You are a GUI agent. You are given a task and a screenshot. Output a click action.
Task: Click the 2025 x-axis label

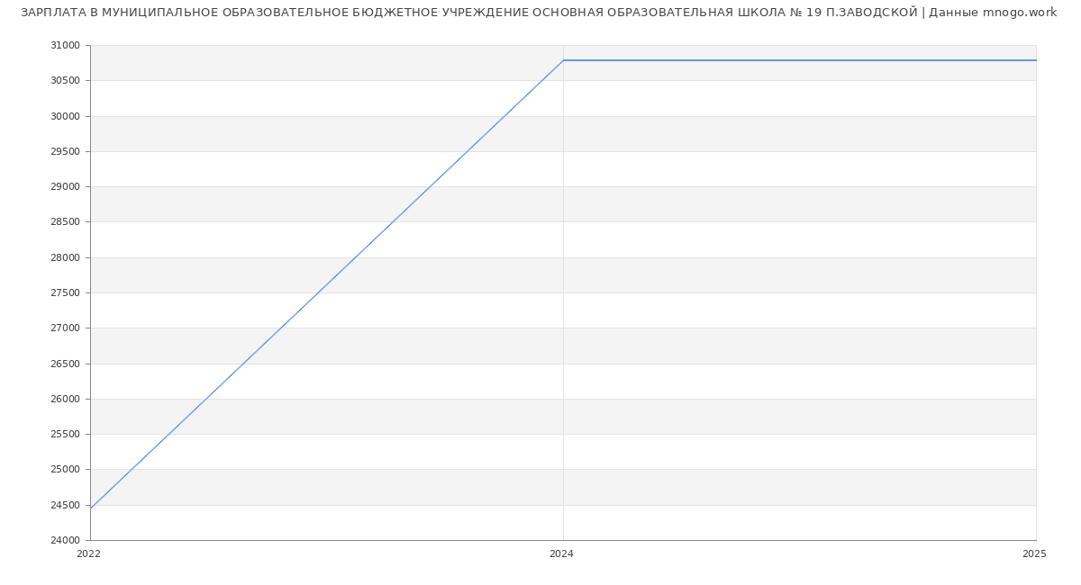1034,554
